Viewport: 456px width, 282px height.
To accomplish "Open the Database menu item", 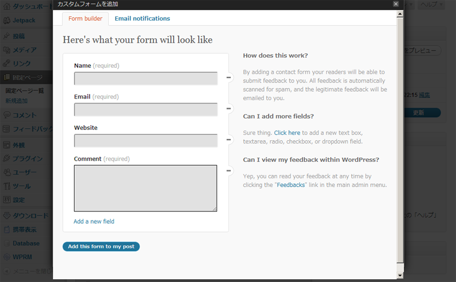I will [26, 243].
